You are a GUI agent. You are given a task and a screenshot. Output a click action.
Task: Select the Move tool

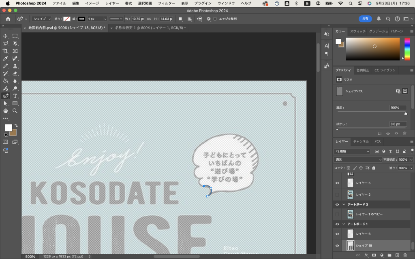pos(5,36)
